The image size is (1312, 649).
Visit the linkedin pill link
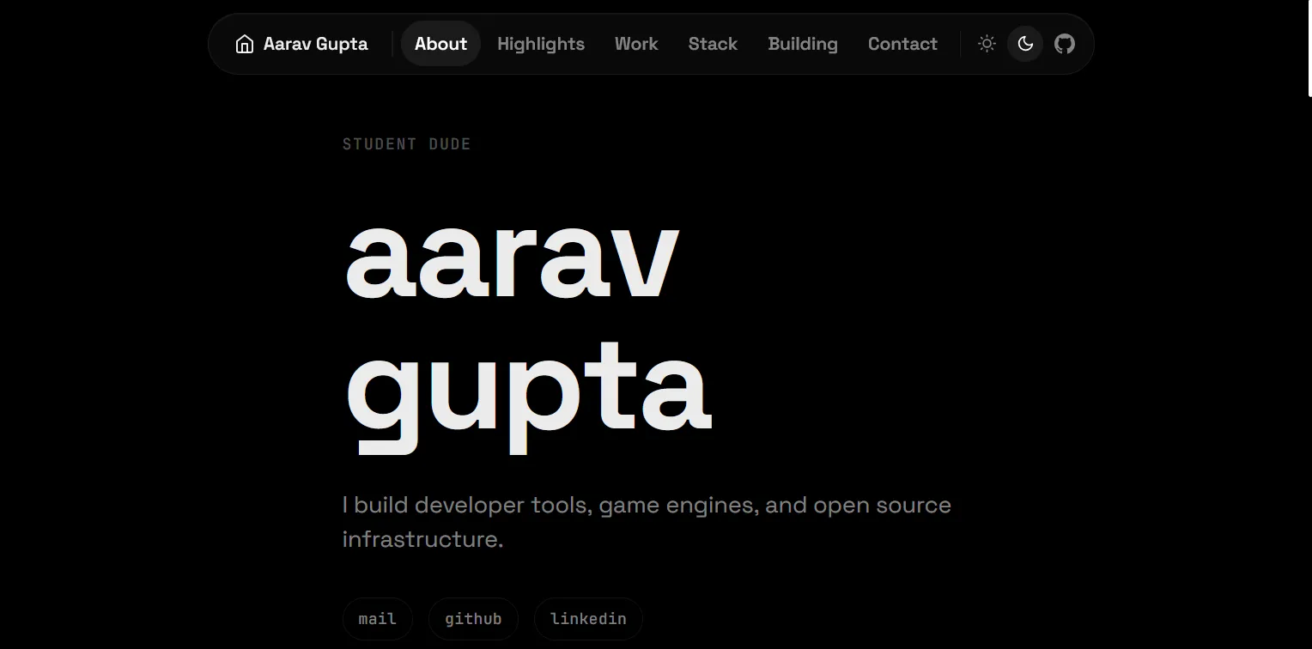pyautogui.click(x=588, y=619)
